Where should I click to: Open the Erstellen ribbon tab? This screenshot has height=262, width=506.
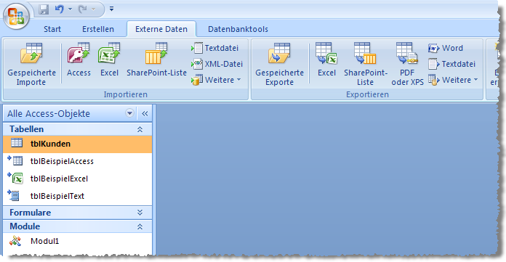[x=98, y=29]
